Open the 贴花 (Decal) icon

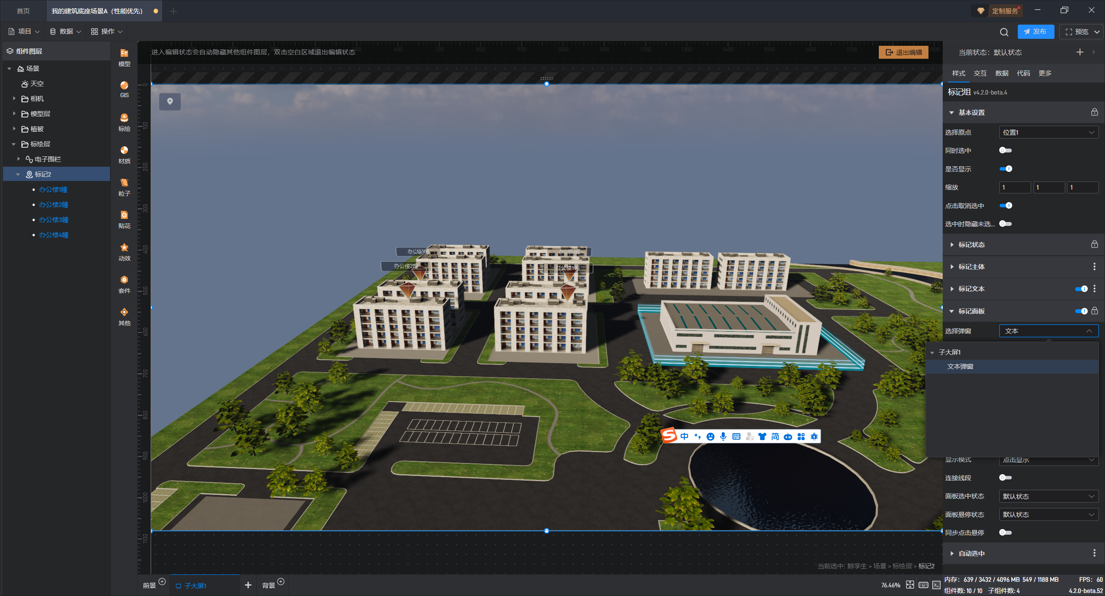(124, 219)
